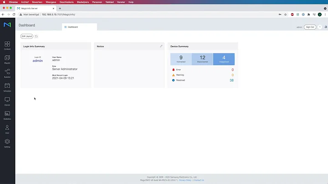Open the Setting section in sidebar

pyautogui.click(x=7, y=143)
